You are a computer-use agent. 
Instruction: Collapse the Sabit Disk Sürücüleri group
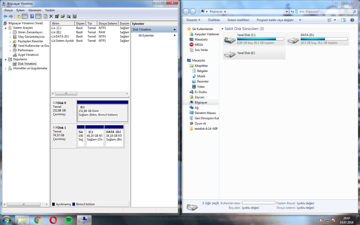[222, 28]
